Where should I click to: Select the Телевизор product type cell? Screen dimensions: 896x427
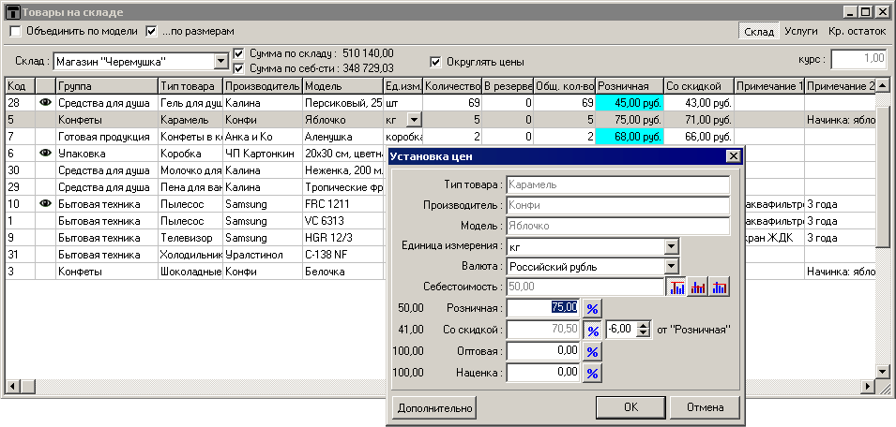point(190,238)
